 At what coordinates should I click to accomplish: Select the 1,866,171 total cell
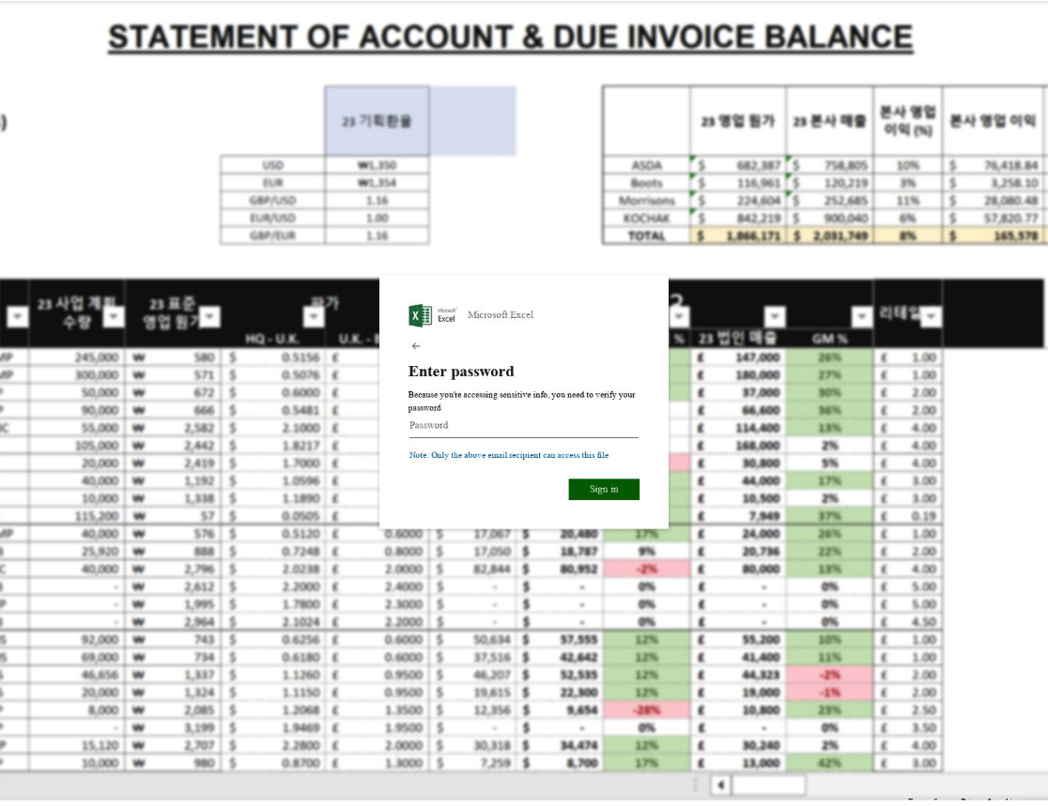click(738, 236)
